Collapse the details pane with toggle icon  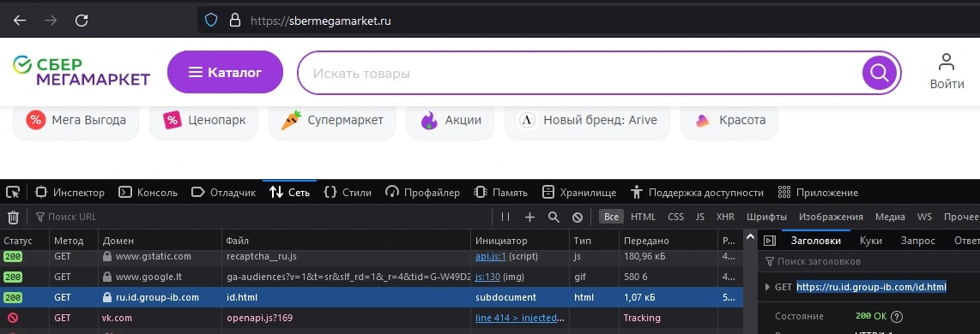tap(770, 241)
